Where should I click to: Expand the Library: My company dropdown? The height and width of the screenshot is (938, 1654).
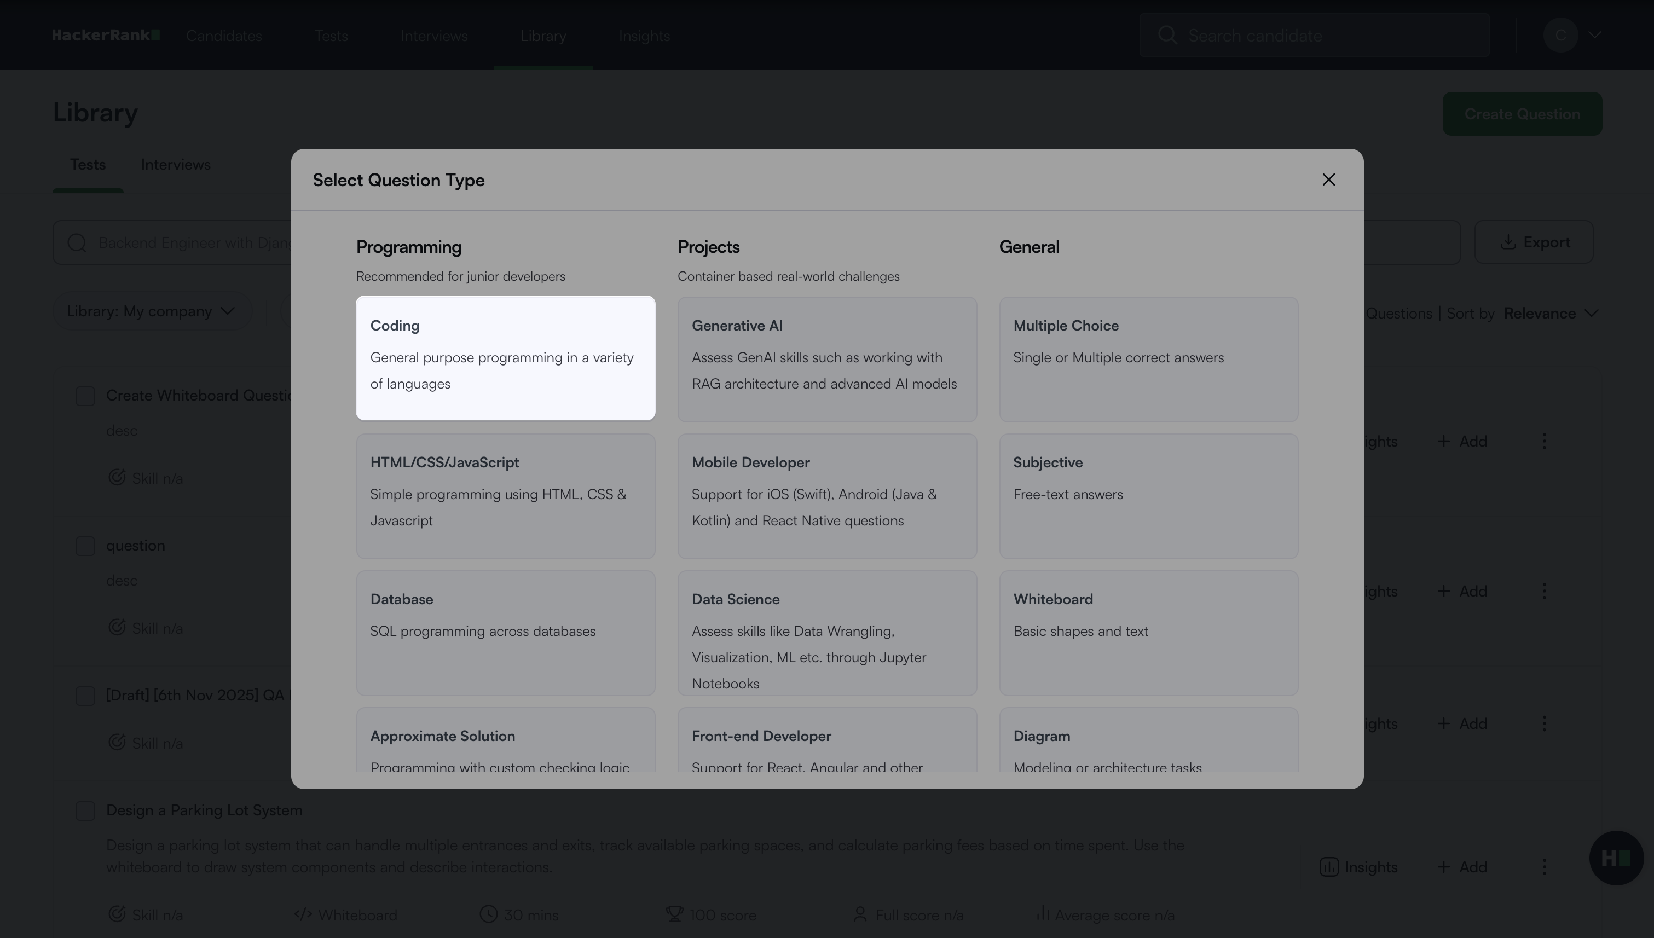152,312
